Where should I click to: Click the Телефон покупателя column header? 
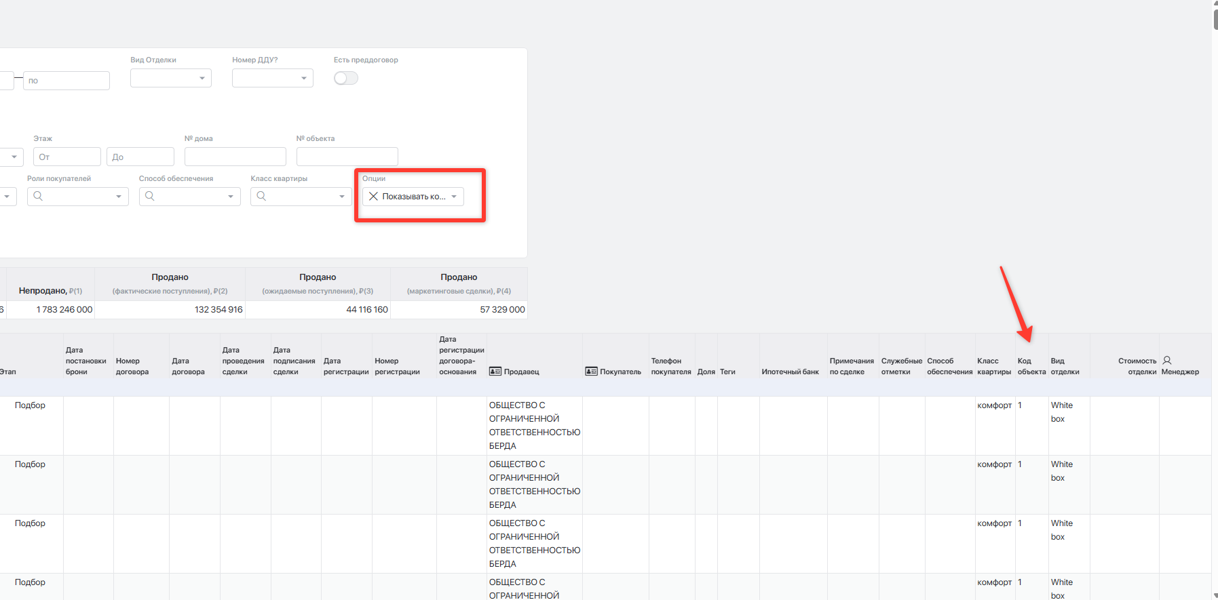(671, 366)
